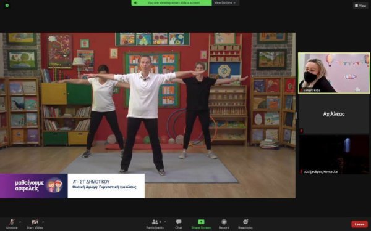
Task: Open the Participants panel
Action: (x=155, y=222)
